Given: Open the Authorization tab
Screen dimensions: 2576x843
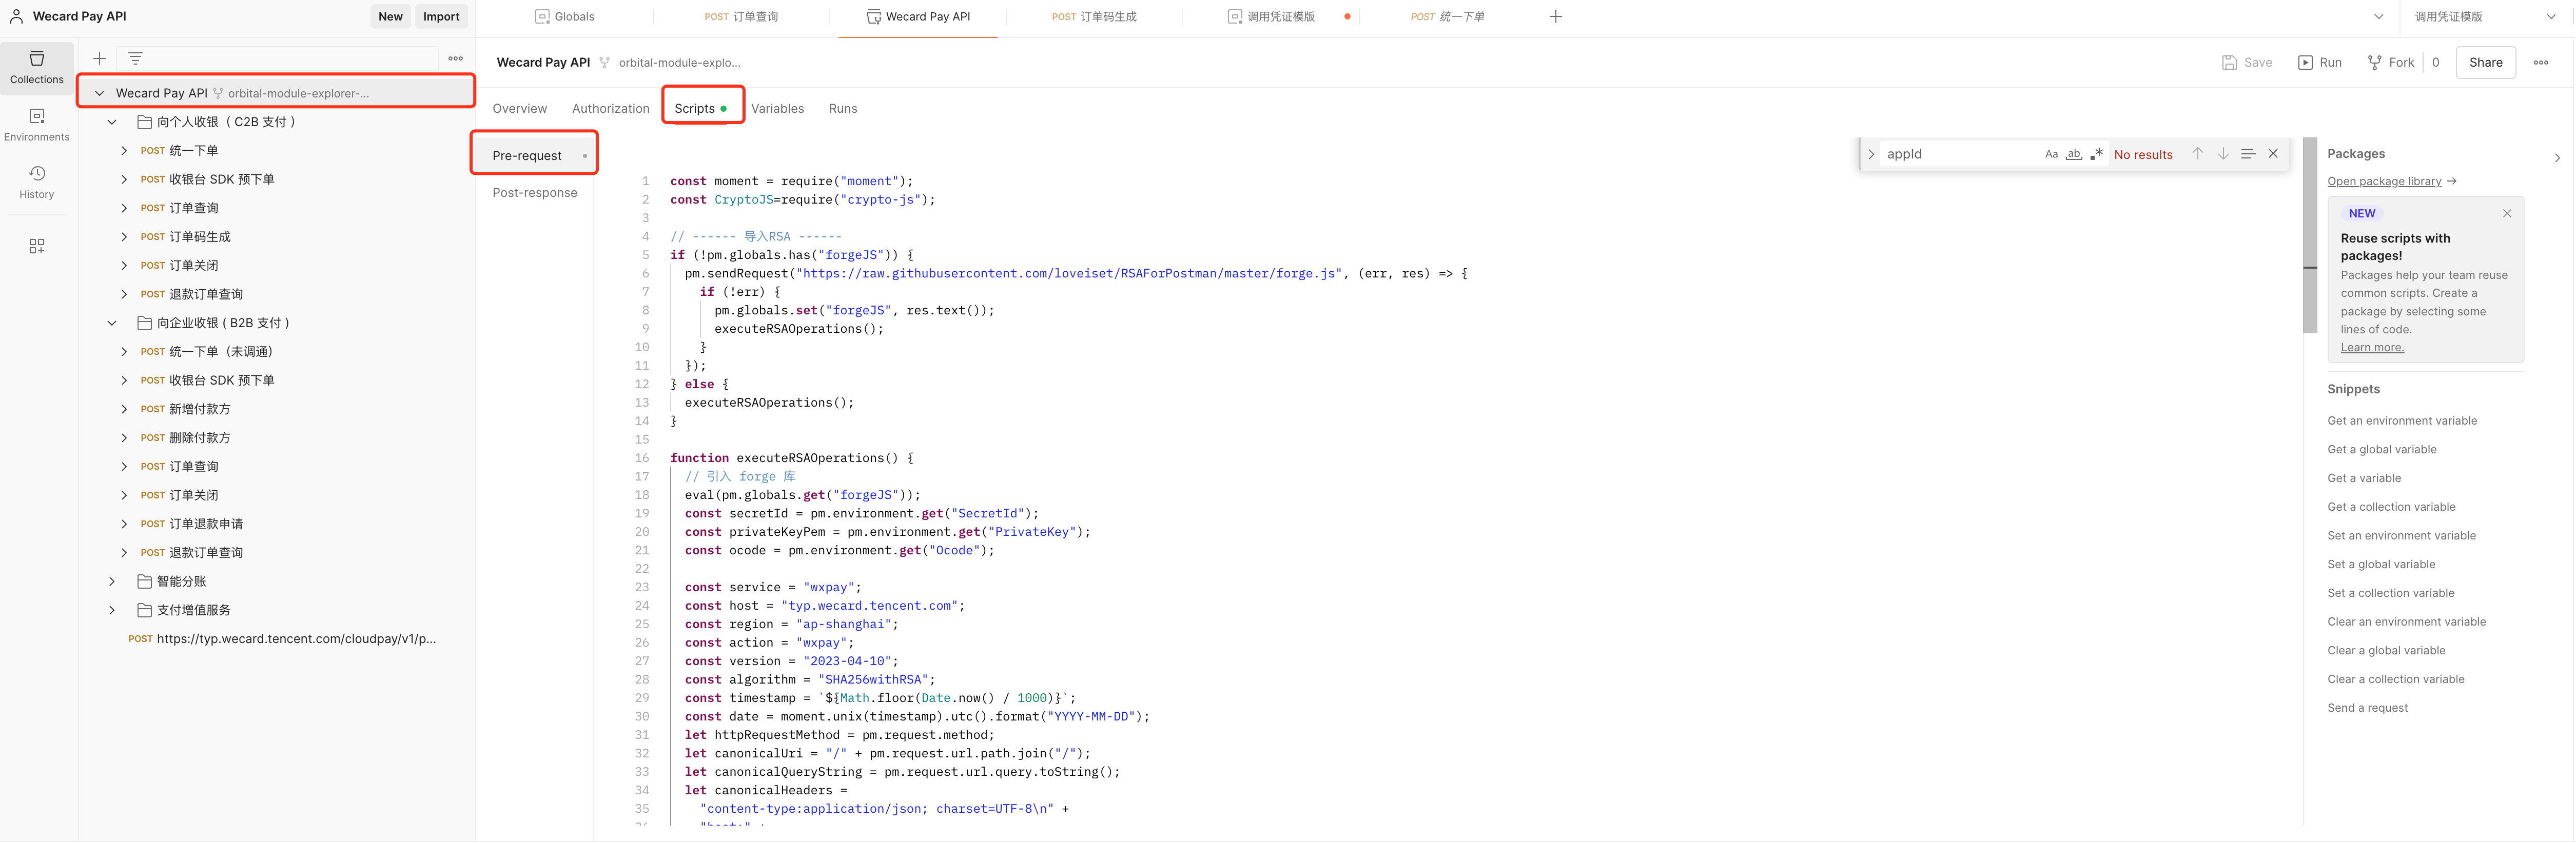Looking at the screenshot, I should pyautogui.click(x=611, y=108).
